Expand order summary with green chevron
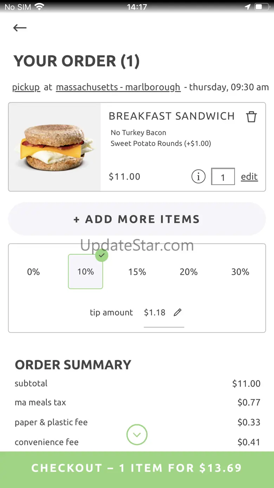This screenshot has height=488, width=274. click(x=137, y=435)
